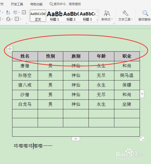Viewport: 151px width, 164px height.
Task: Open the paragraph settings dialog launcher
Action: click(x=26, y=24)
